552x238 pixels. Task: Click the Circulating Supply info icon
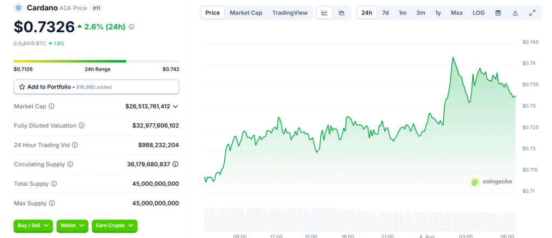coord(70,164)
